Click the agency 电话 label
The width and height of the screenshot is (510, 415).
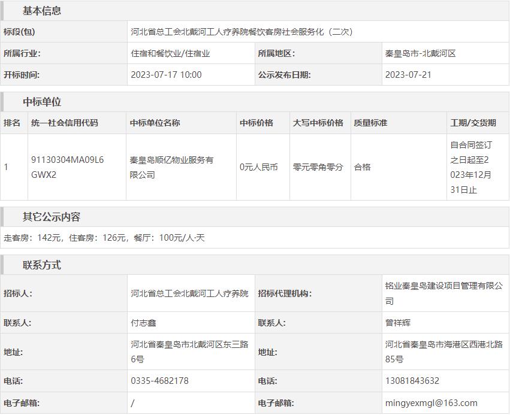pos(267,380)
